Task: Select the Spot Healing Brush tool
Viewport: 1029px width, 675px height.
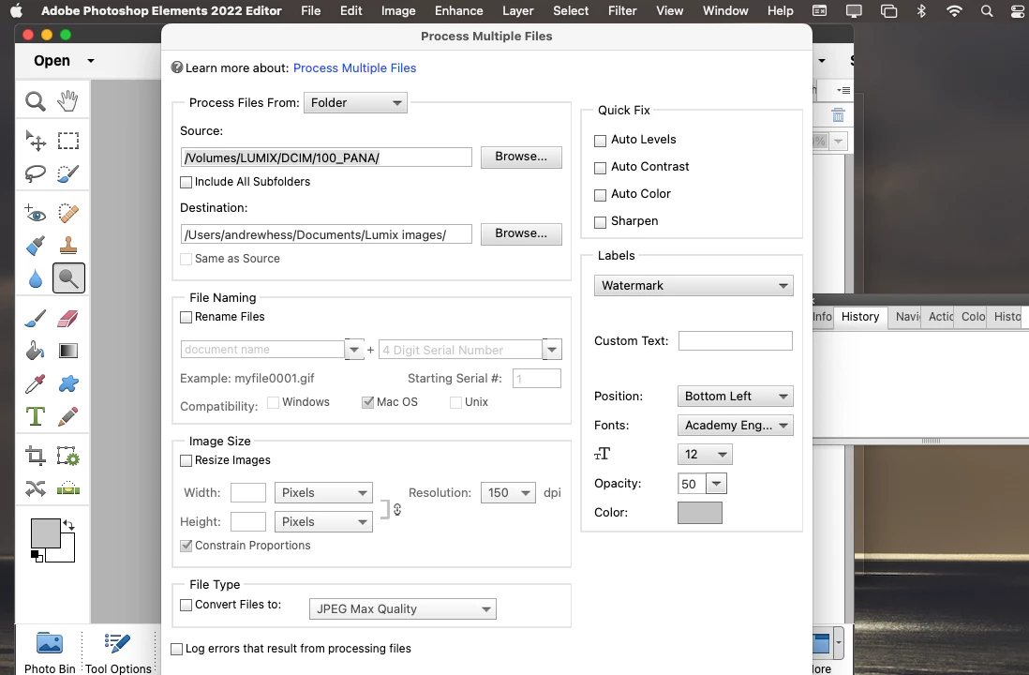Action: click(x=68, y=213)
